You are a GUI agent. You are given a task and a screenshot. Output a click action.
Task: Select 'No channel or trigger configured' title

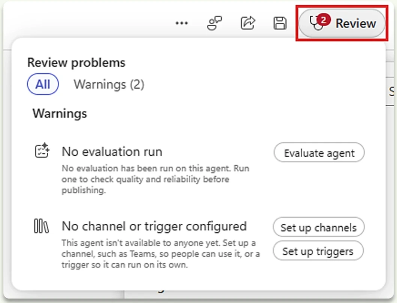click(154, 226)
